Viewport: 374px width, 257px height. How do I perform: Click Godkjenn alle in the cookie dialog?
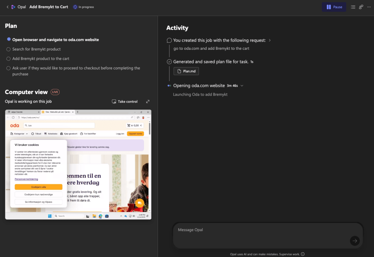click(x=38, y=187)
